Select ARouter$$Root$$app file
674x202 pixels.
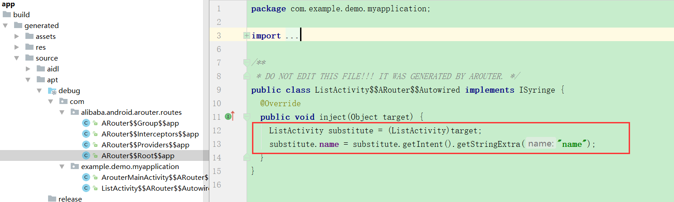(138, 156)
